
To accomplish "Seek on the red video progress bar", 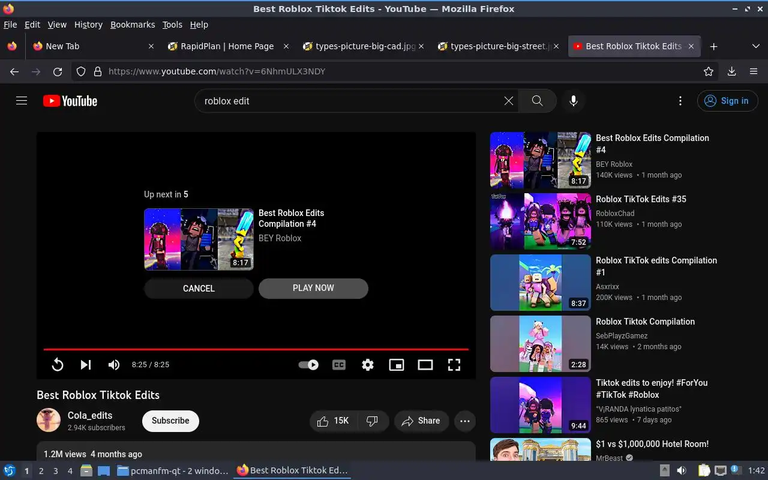I will click(256, 349).
